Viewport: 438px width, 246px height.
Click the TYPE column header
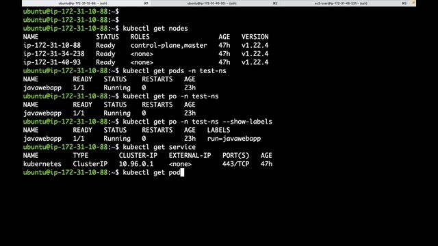(x=81, y=155)
